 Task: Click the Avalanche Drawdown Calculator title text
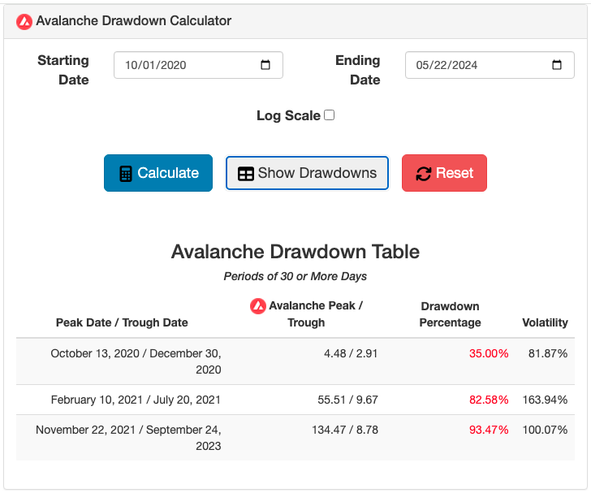[x=133, y=21]
